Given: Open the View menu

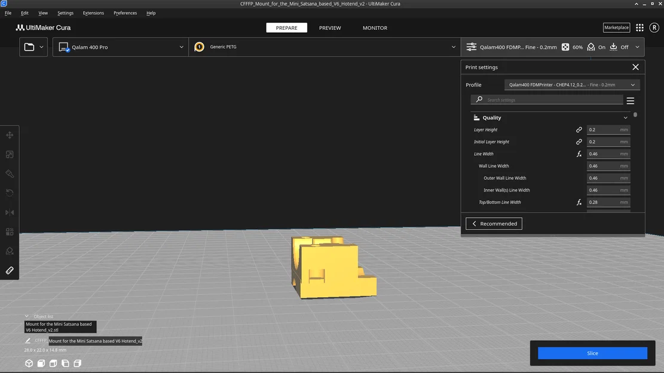Looking at the screenshot, I should [x=43, y=13].
